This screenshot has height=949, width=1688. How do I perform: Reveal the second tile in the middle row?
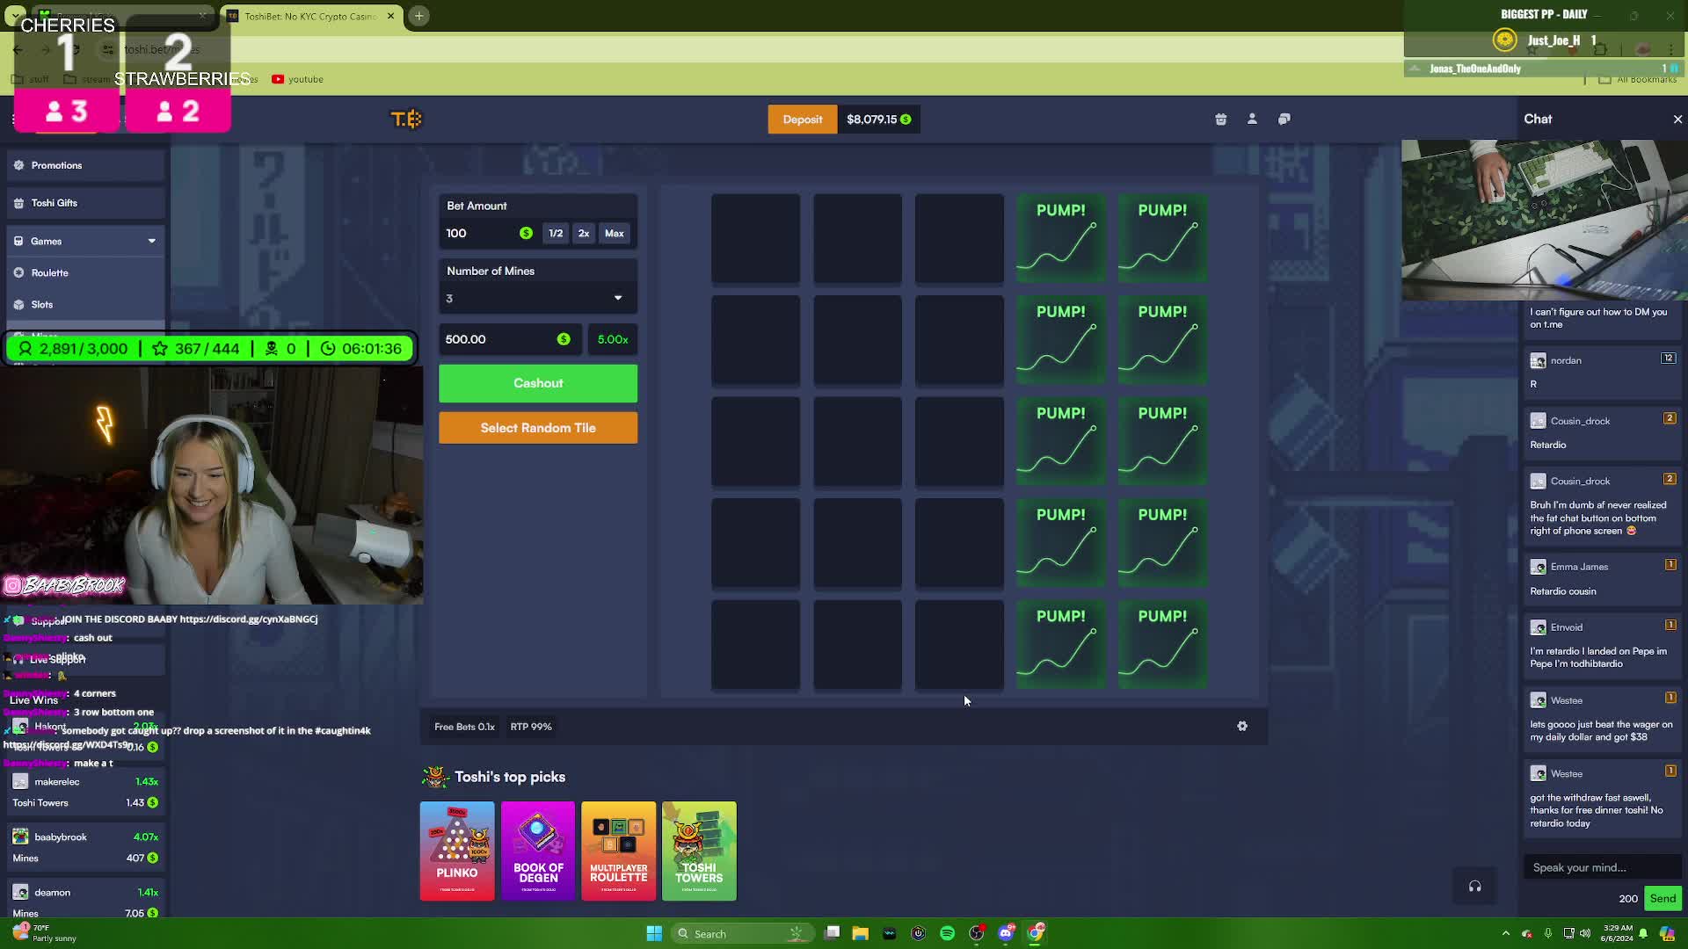(857, 442)
